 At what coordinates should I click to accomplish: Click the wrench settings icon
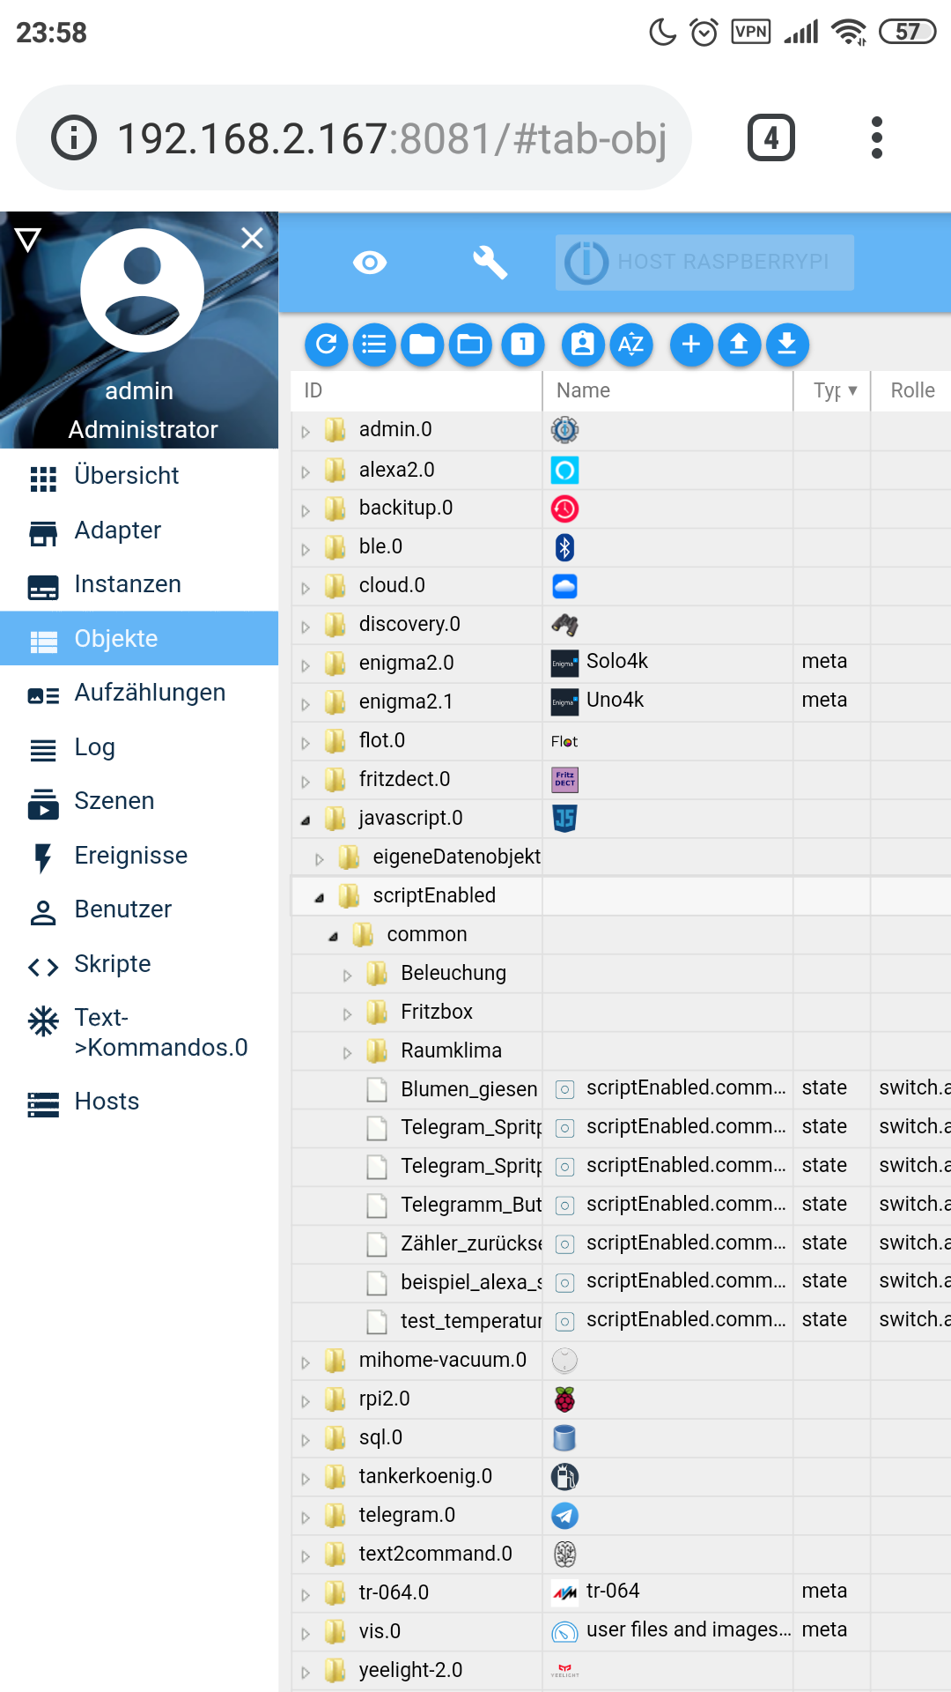490,263
